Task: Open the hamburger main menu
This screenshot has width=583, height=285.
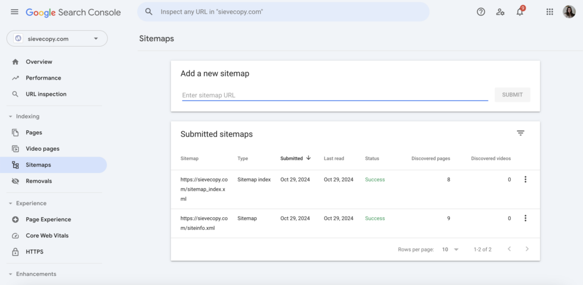Action: [14, 12]
